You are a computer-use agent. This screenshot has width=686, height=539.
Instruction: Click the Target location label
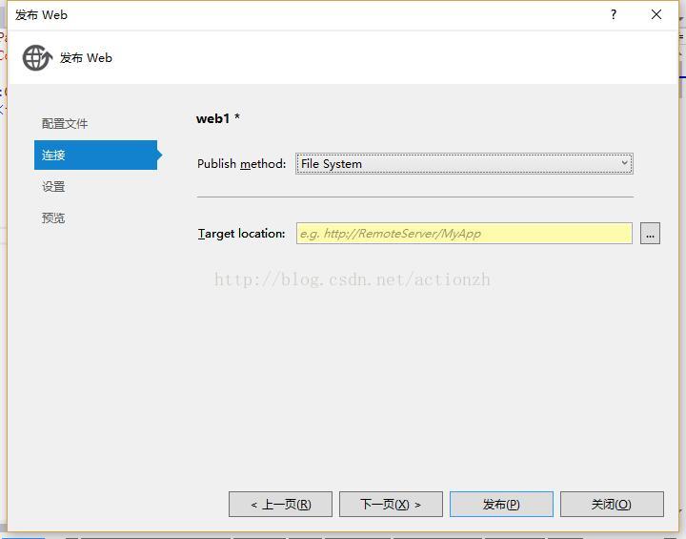point(241,234)
